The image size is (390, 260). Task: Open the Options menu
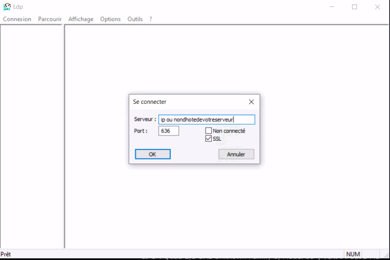pos(110,19)
